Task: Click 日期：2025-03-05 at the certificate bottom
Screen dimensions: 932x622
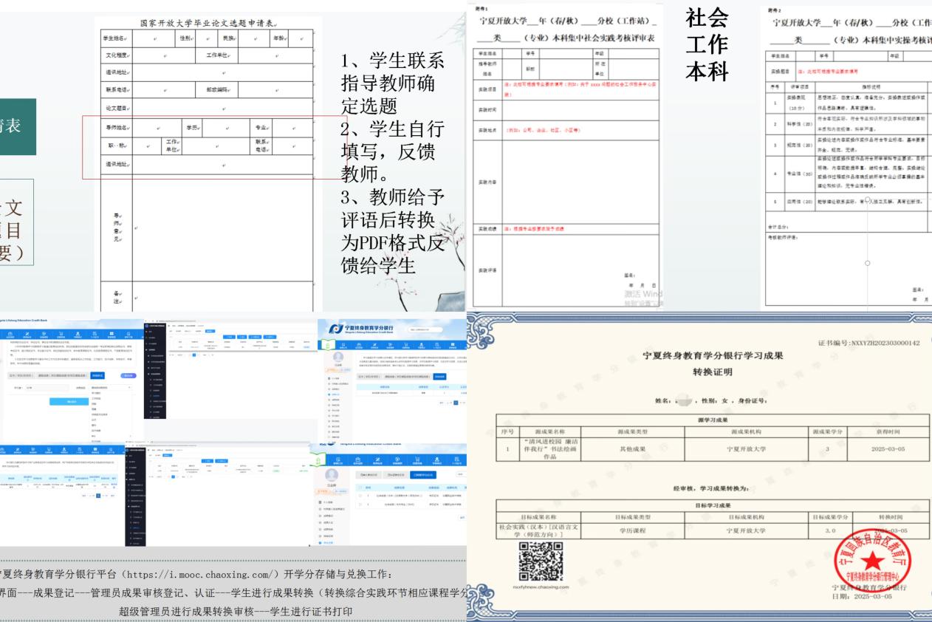Action: point(863,597)
